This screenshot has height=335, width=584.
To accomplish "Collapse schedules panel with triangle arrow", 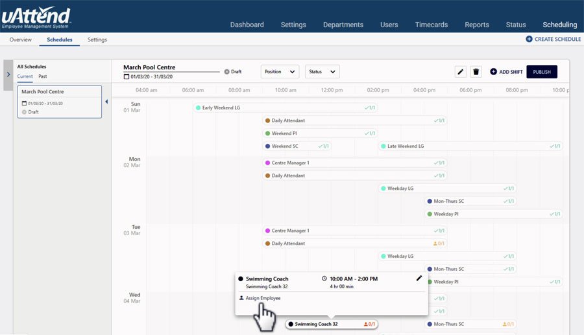I will [x=106, y=101].
